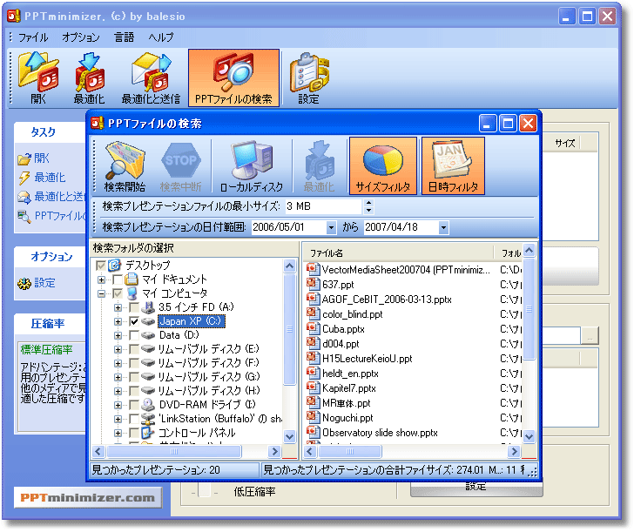Click file icon beside Cuba.pptx
This screenshot has width=634, height=532.
click(x=313, y=328)
